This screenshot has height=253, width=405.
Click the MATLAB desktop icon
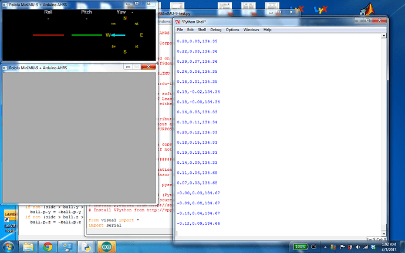click(371, 8)
